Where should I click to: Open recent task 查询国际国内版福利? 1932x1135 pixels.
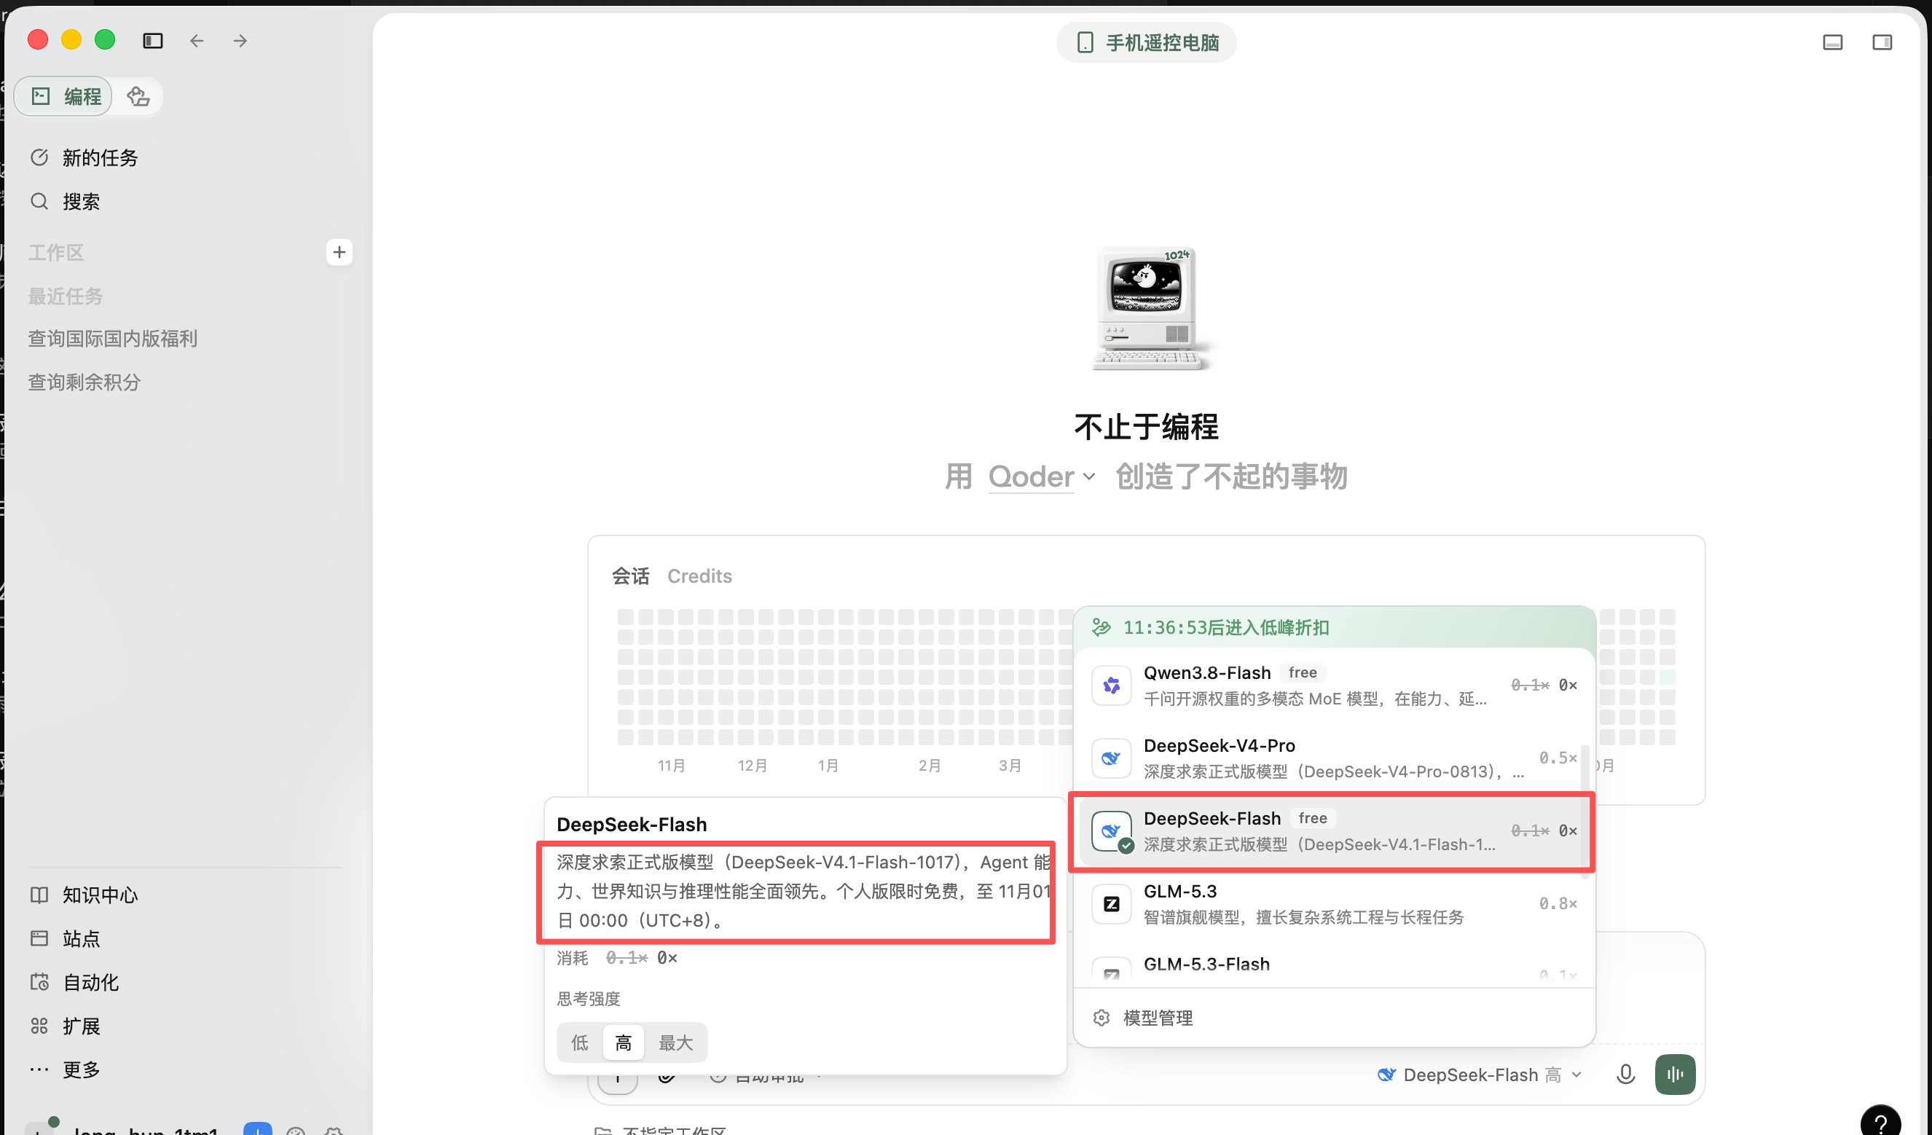[113, 338]
